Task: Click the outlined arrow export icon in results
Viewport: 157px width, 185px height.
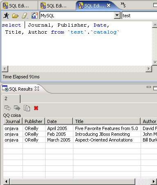Action: pyautogui.click(x=8, y=108)
